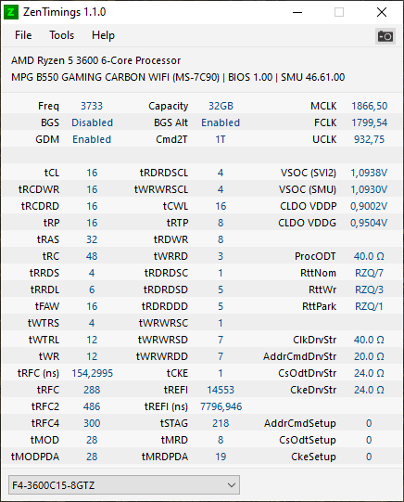
Task: Click the ProcODT value 40.0 Ω
Action: tap(369, 256)
